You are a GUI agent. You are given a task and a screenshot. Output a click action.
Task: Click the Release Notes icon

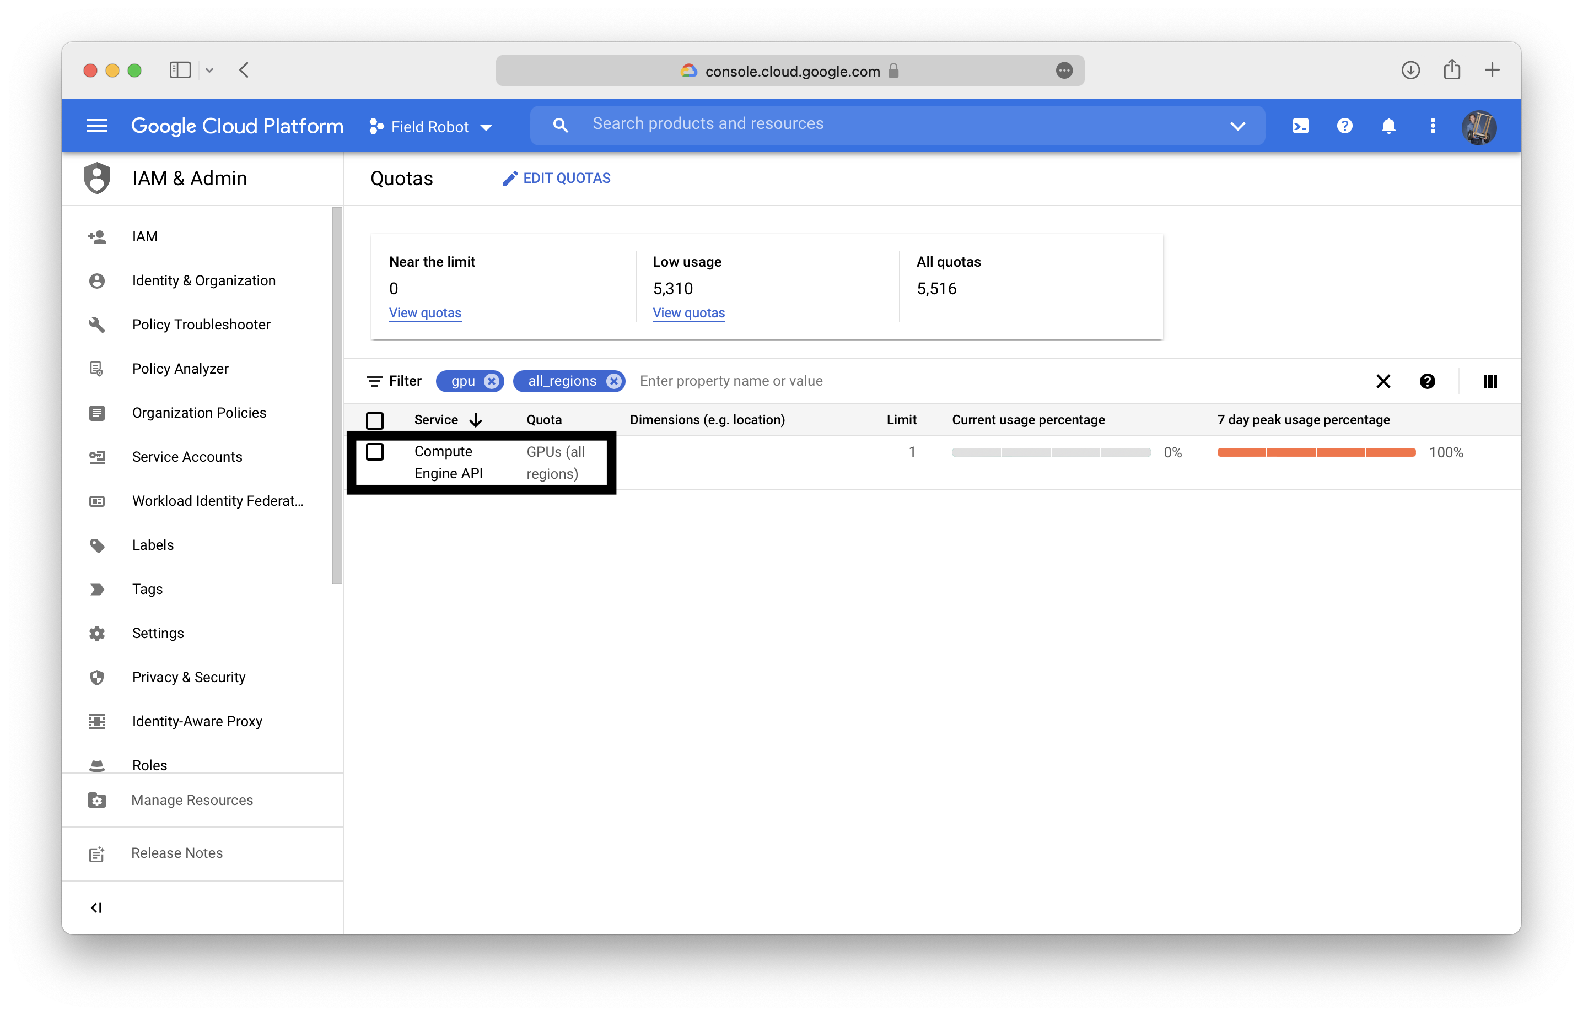(x=97, y=853)
